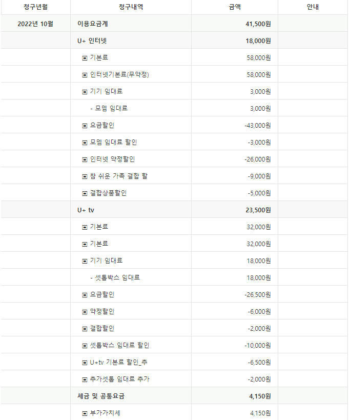Select the icon beside 셋톱박스 임대료 할인
351x420 pixels.
[x=85, y=346]
